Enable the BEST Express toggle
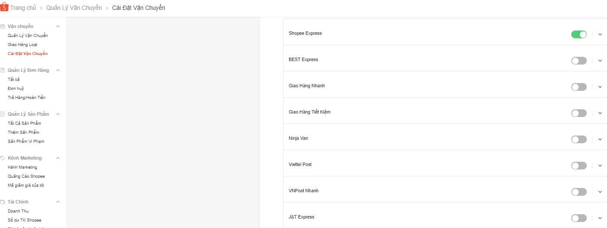The image size is (607, 228). click(x=579, y=61)
